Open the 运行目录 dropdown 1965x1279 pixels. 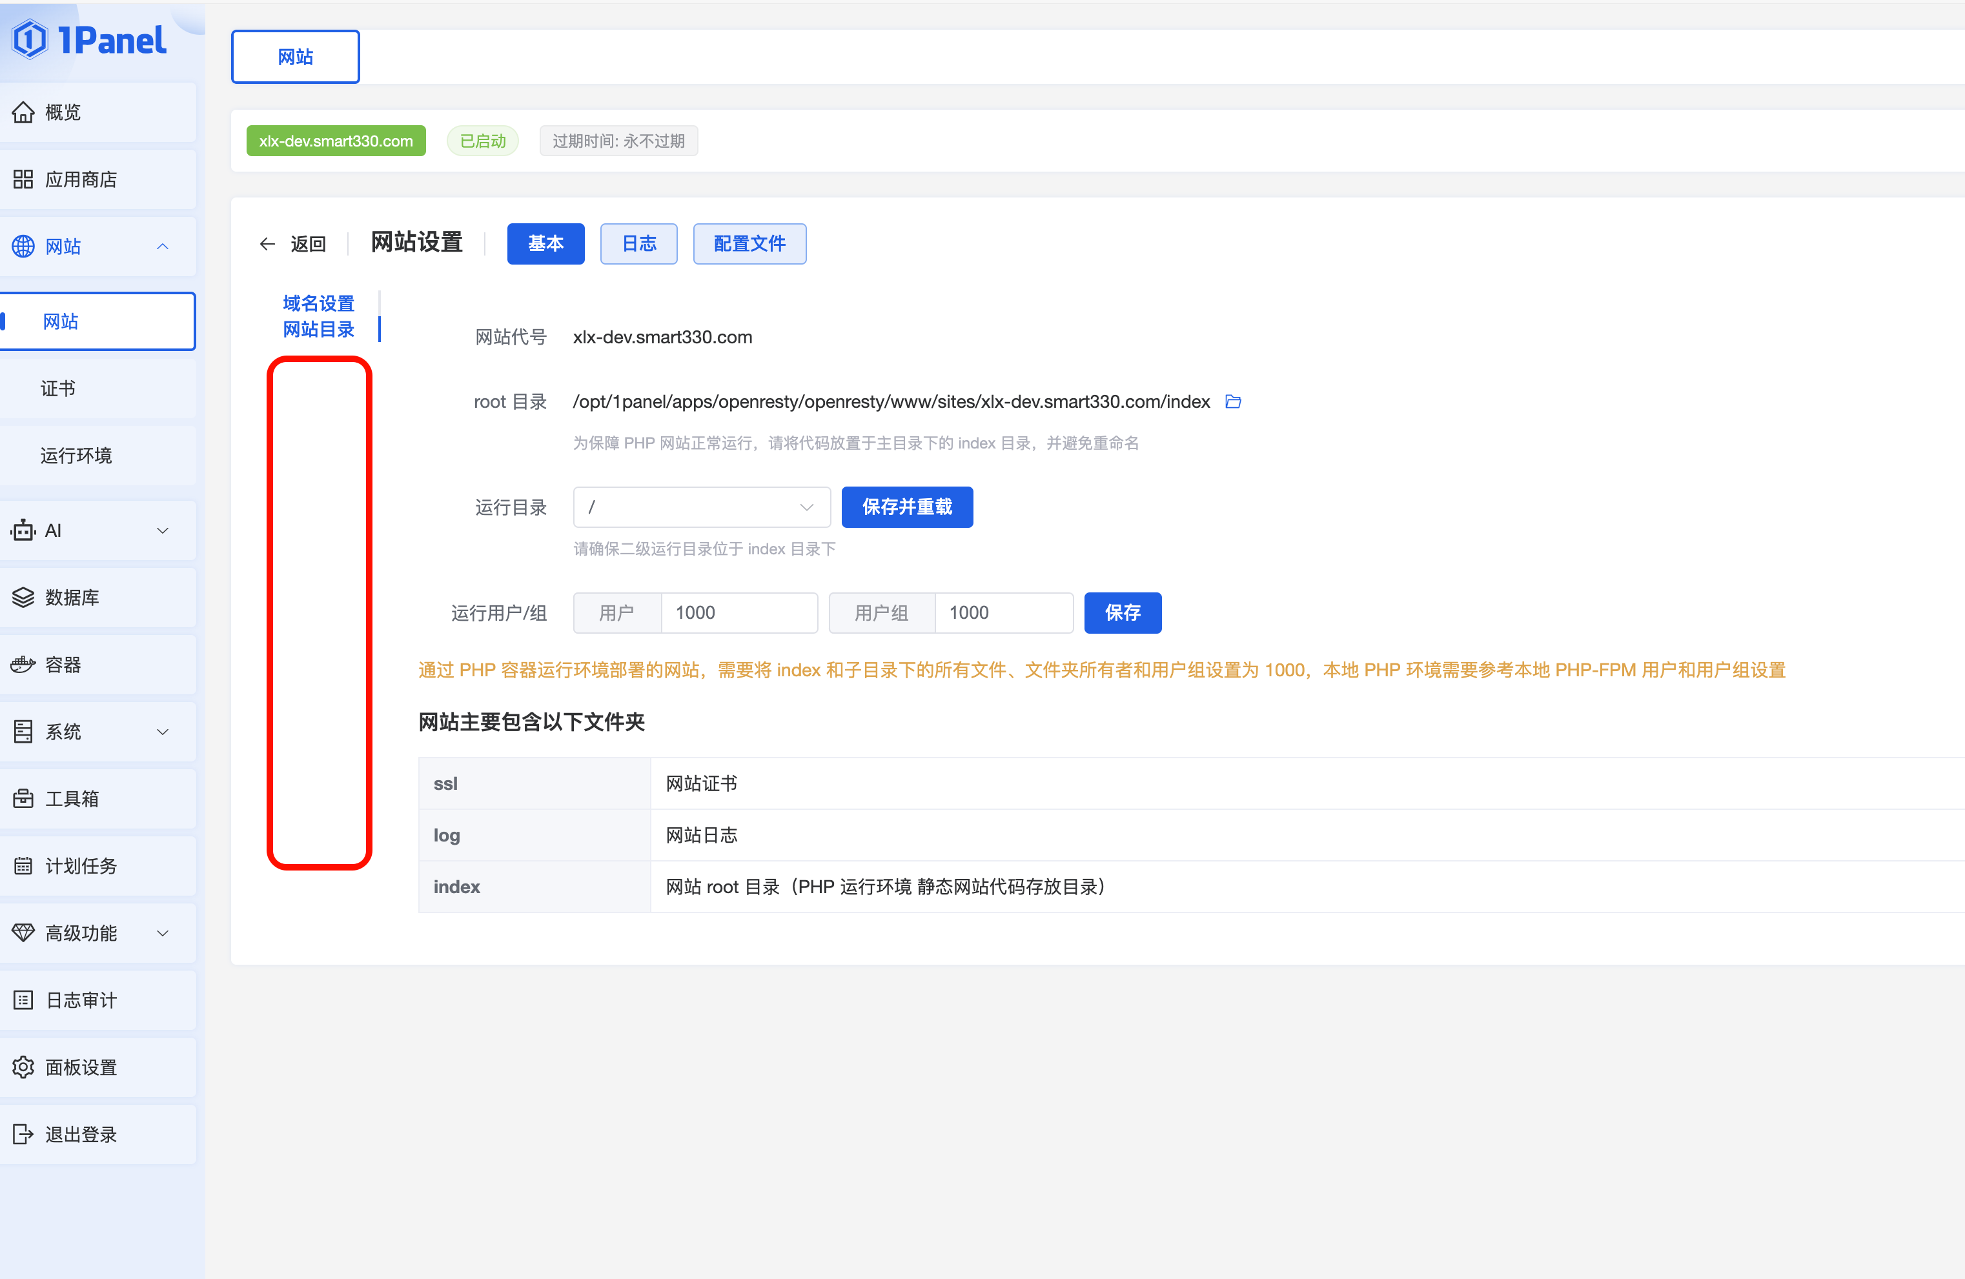(x=701, y=507)
